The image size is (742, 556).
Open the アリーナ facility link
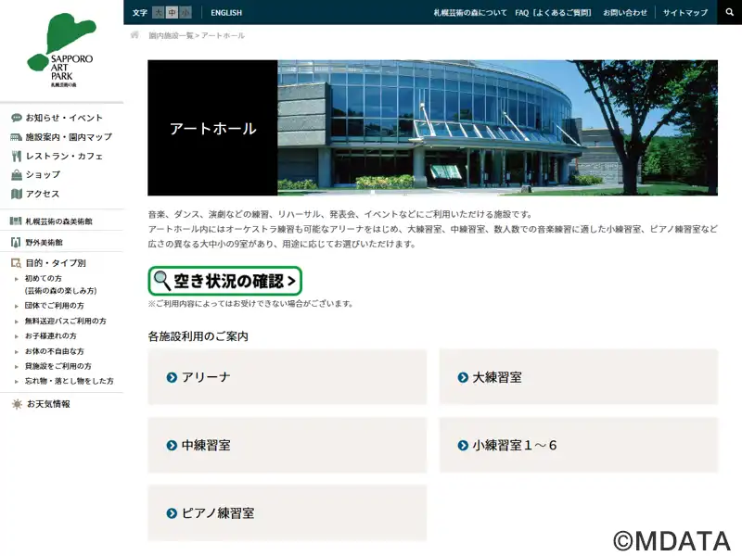click(287, 377)
